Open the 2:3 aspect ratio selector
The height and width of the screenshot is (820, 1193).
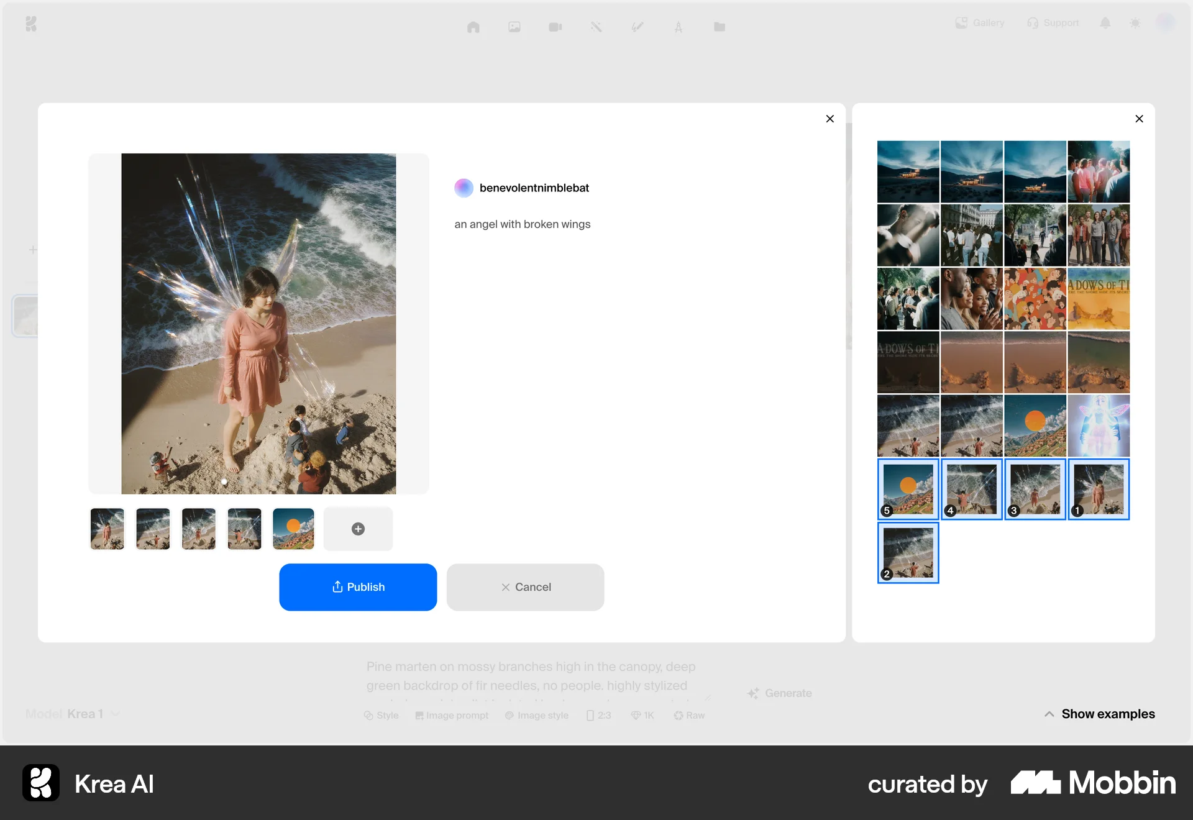point(598,715)
